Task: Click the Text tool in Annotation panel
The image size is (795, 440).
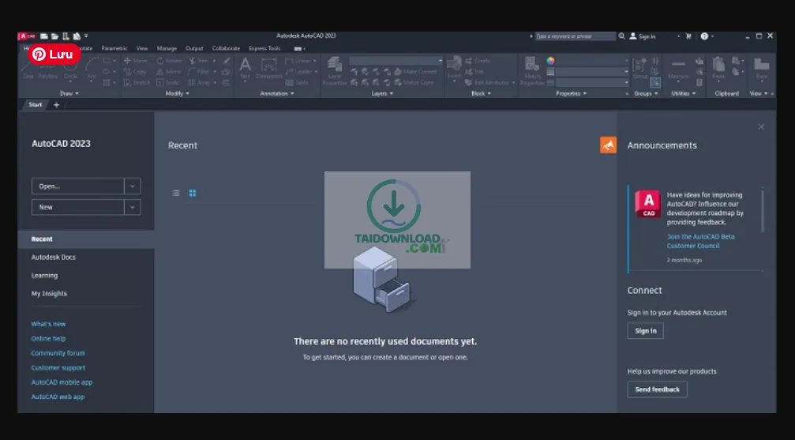Action: point(245,68)
